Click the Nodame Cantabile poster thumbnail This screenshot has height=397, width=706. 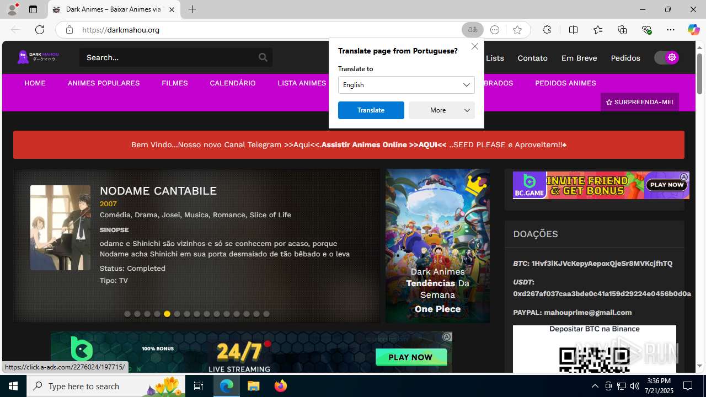[60, 228]
